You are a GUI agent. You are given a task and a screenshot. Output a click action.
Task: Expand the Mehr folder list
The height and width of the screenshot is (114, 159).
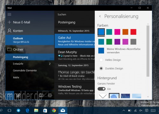[x=16, y=78]
